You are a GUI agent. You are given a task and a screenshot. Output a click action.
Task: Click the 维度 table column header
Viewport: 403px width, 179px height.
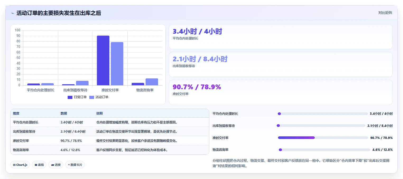click(16, 113)
